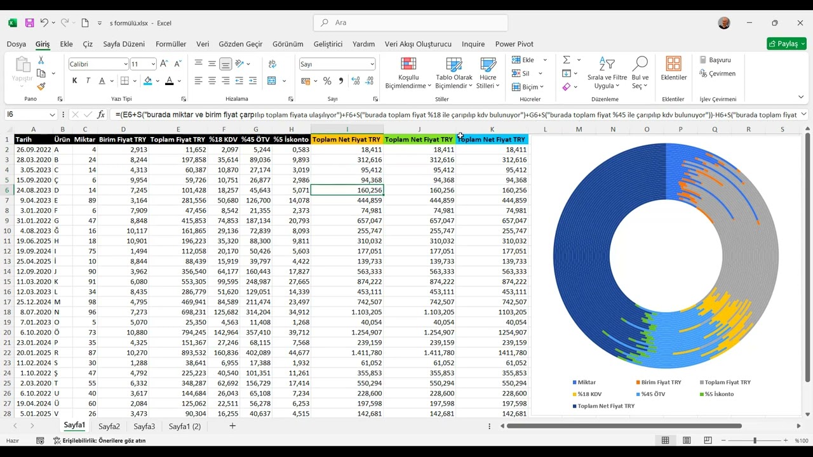Click Bul ve Seç button

pyautogui.click(x=640, y=73)
